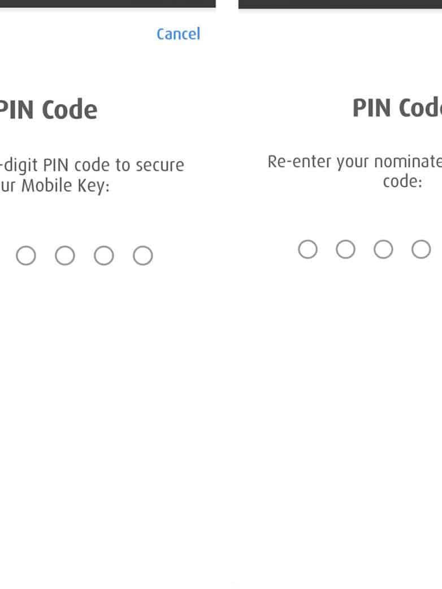Click the left screen PIN Code heading
442x589 pixels.
click(48, 110)
